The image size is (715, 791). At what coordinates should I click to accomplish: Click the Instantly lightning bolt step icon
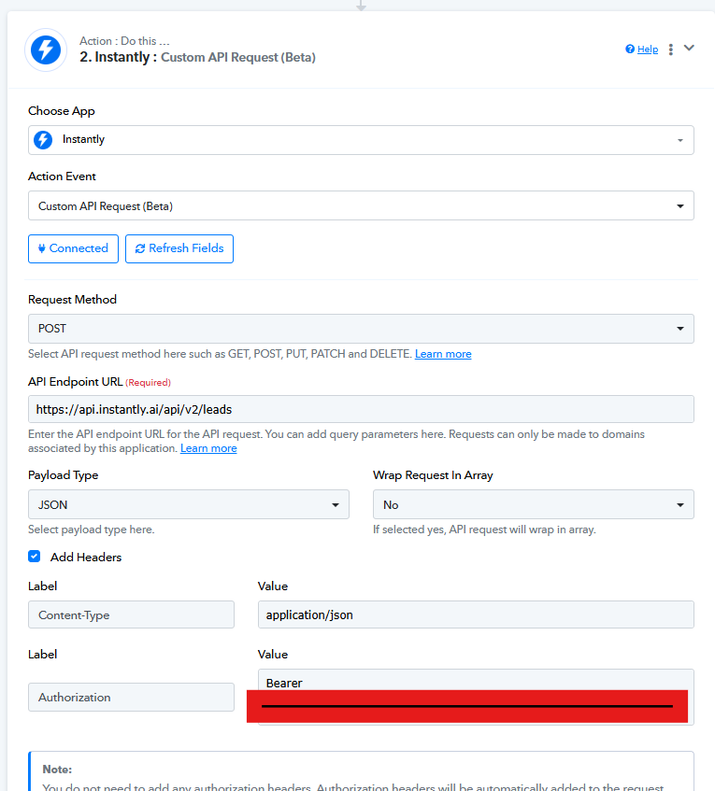(46, 49)
